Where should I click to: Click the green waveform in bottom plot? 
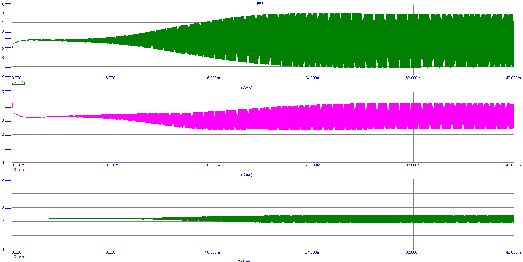click(x=356, y=219)
